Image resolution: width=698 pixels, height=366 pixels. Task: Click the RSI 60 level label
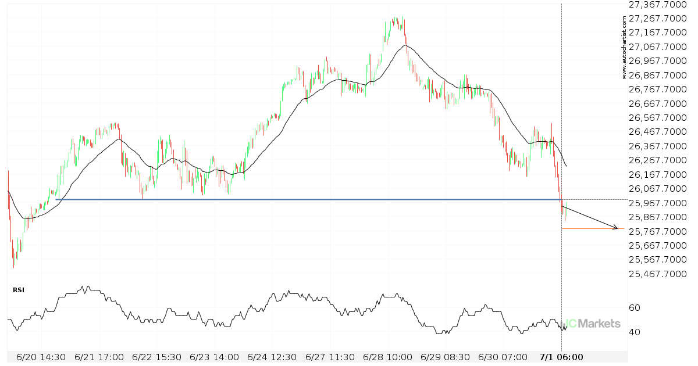(x=635, y=308)
